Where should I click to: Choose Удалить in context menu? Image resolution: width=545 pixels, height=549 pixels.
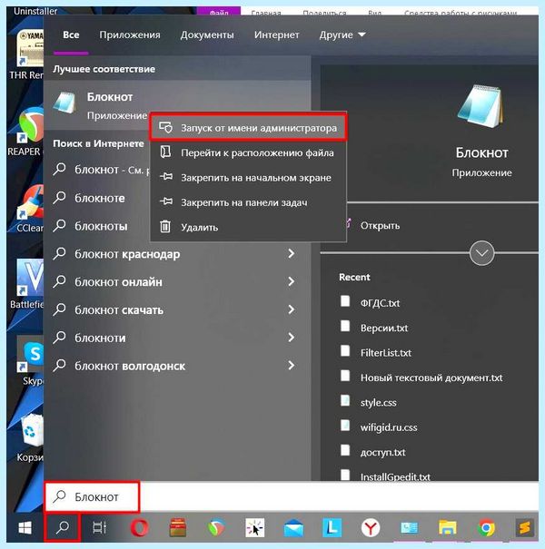[248, 227]
